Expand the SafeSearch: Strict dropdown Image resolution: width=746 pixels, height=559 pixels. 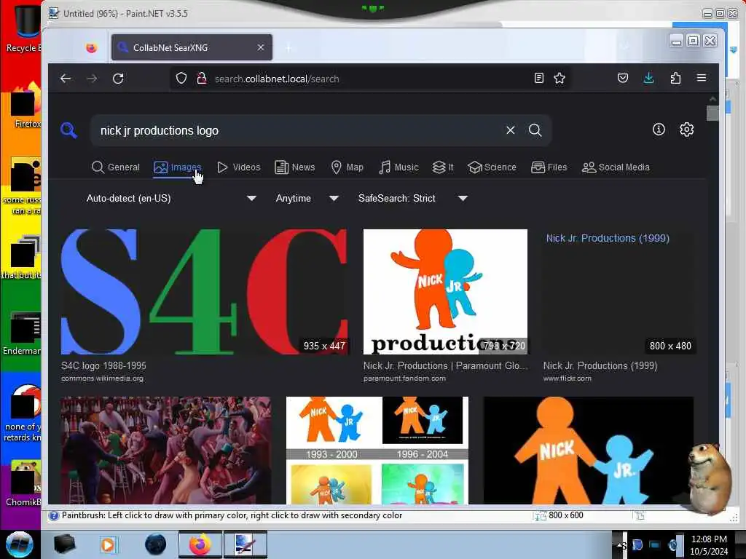413,198
